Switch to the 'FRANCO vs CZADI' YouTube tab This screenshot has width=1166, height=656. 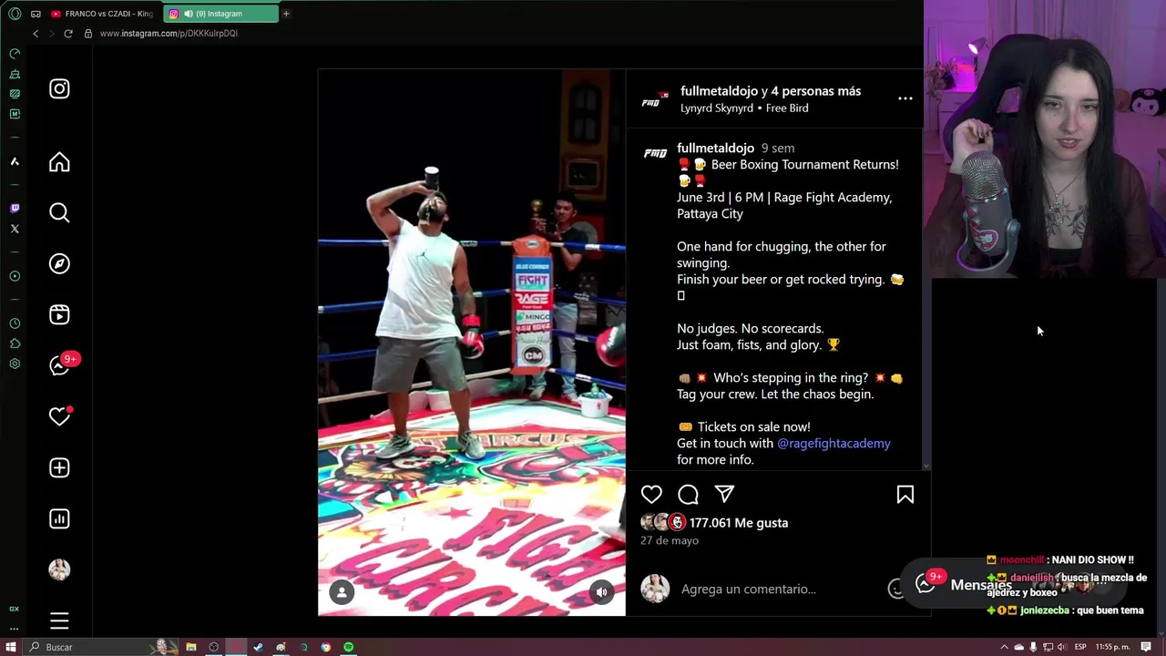click(102, 14)
